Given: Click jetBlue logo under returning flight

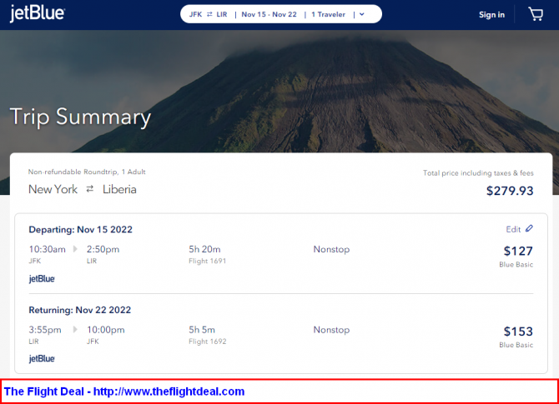Looking at the screenshot, I should coord(42,358).
